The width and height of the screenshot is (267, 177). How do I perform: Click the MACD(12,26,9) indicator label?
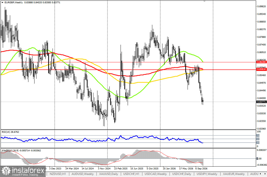(x=21, y=150)
